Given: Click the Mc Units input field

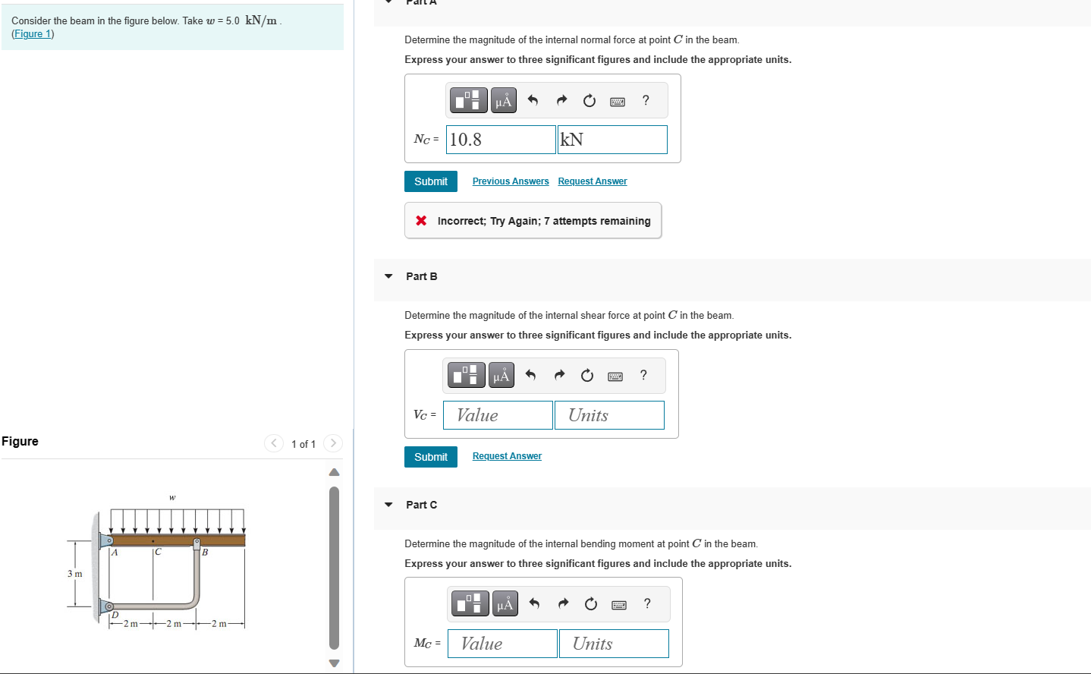Looking at the screenshot, I should click(614, 644).
